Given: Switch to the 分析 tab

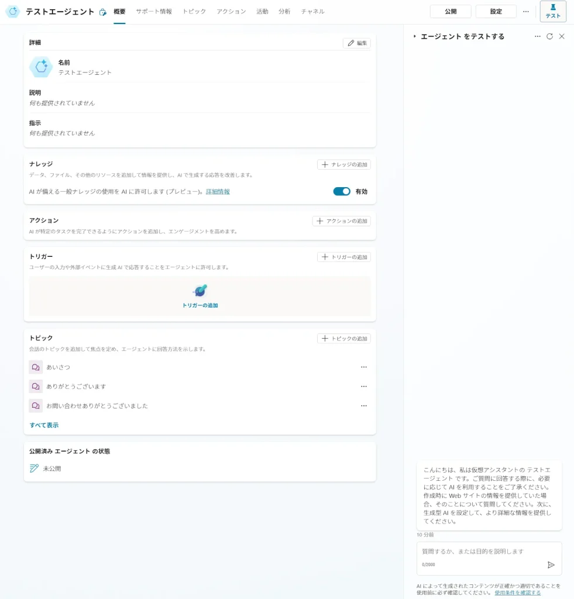Looking at the screenshot, I should 284,12.
